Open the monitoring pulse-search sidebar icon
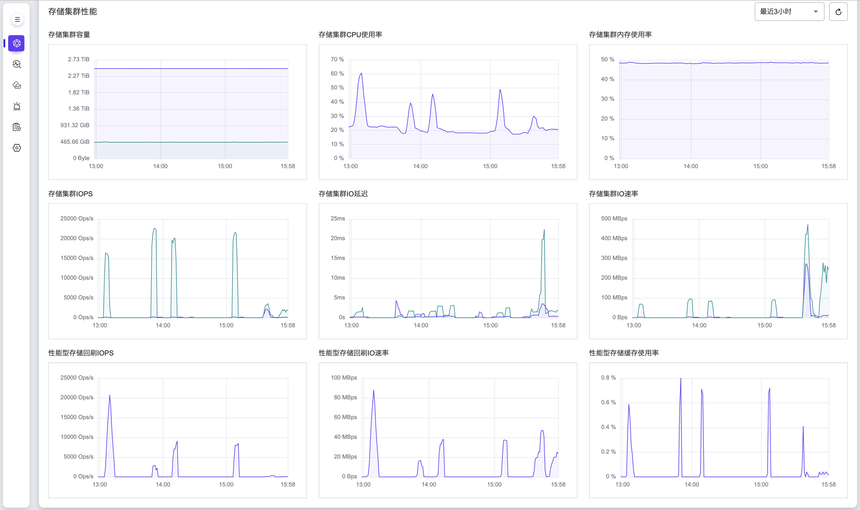Image resolution: width=860 pixels, height=510 pixels. (x=17, y=64)
